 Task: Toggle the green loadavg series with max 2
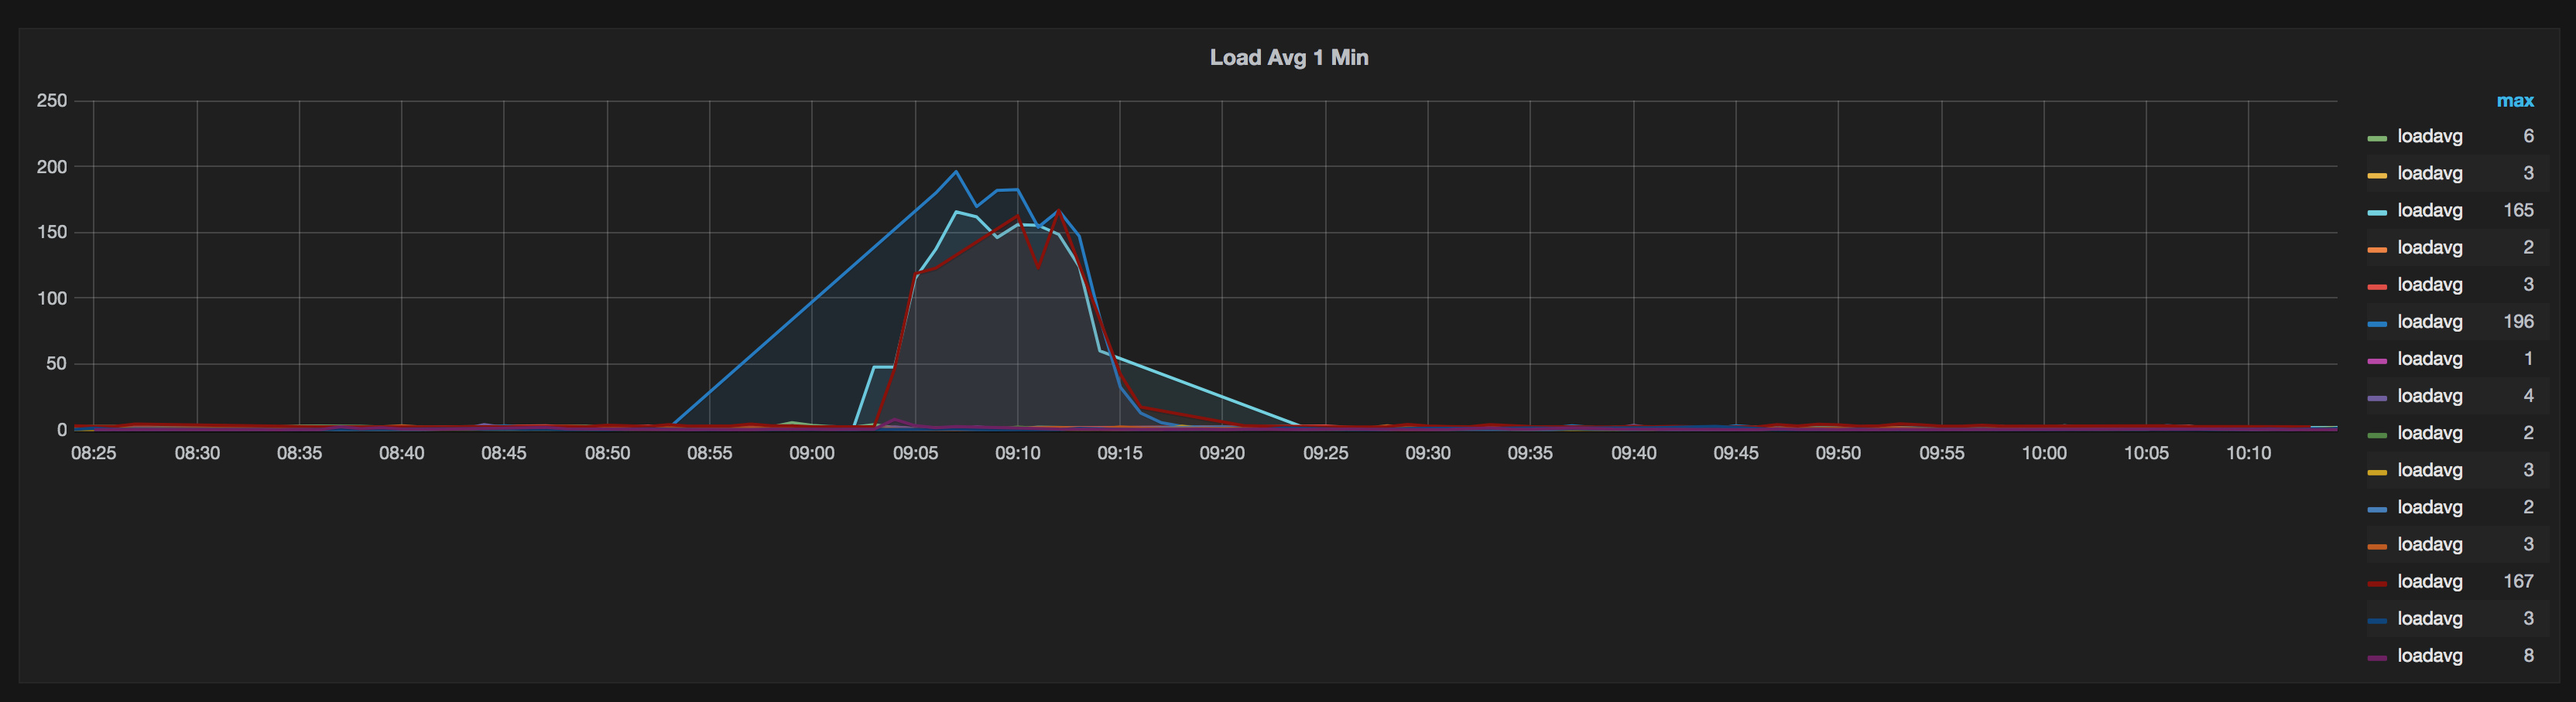(x=2430, y=434)
